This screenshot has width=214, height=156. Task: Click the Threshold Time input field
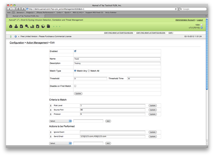tap(144, 78)
